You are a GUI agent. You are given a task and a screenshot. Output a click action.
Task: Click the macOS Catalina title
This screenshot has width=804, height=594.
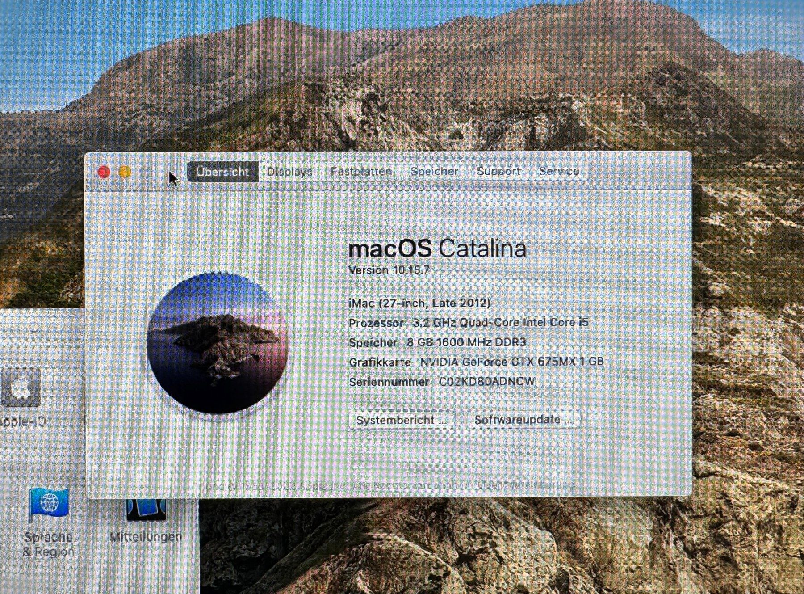click(x=437, y=248)
